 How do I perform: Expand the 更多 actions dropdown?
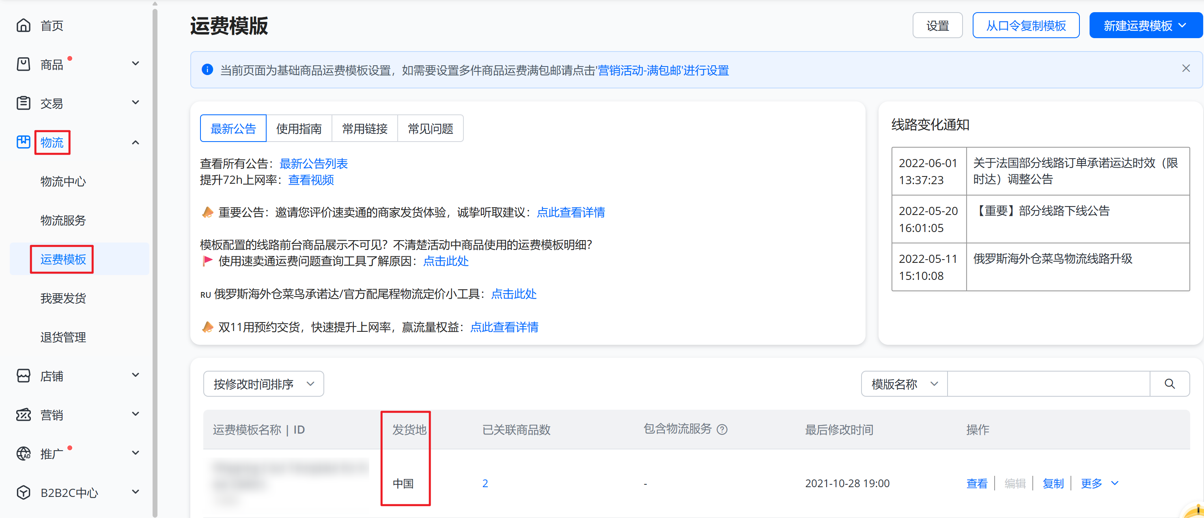[1099, 483]
